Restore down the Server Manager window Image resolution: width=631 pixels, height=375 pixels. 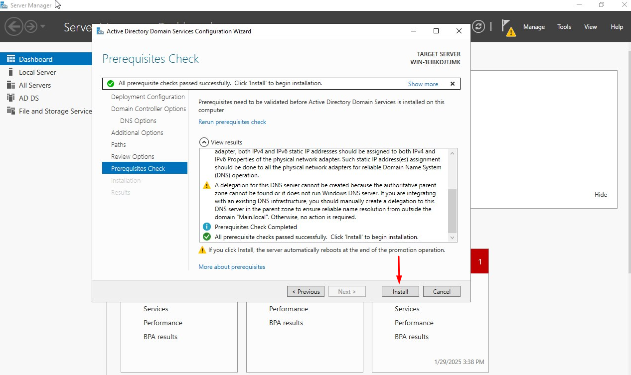pos(602,5)
